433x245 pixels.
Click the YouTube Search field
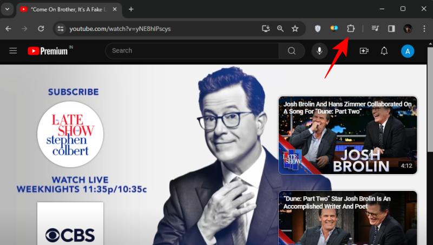[192, 51]
